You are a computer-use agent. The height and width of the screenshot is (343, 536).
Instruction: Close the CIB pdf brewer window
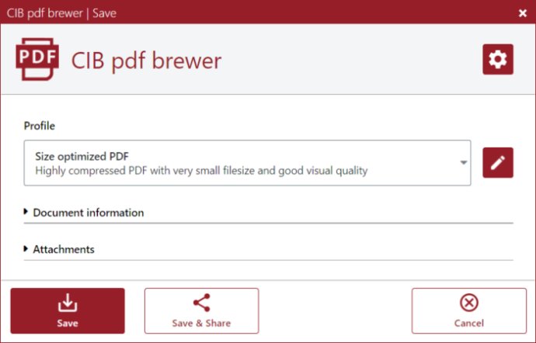point(522,13)
